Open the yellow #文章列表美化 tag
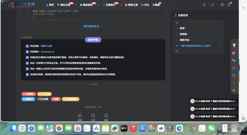 (x=71, y=99)
